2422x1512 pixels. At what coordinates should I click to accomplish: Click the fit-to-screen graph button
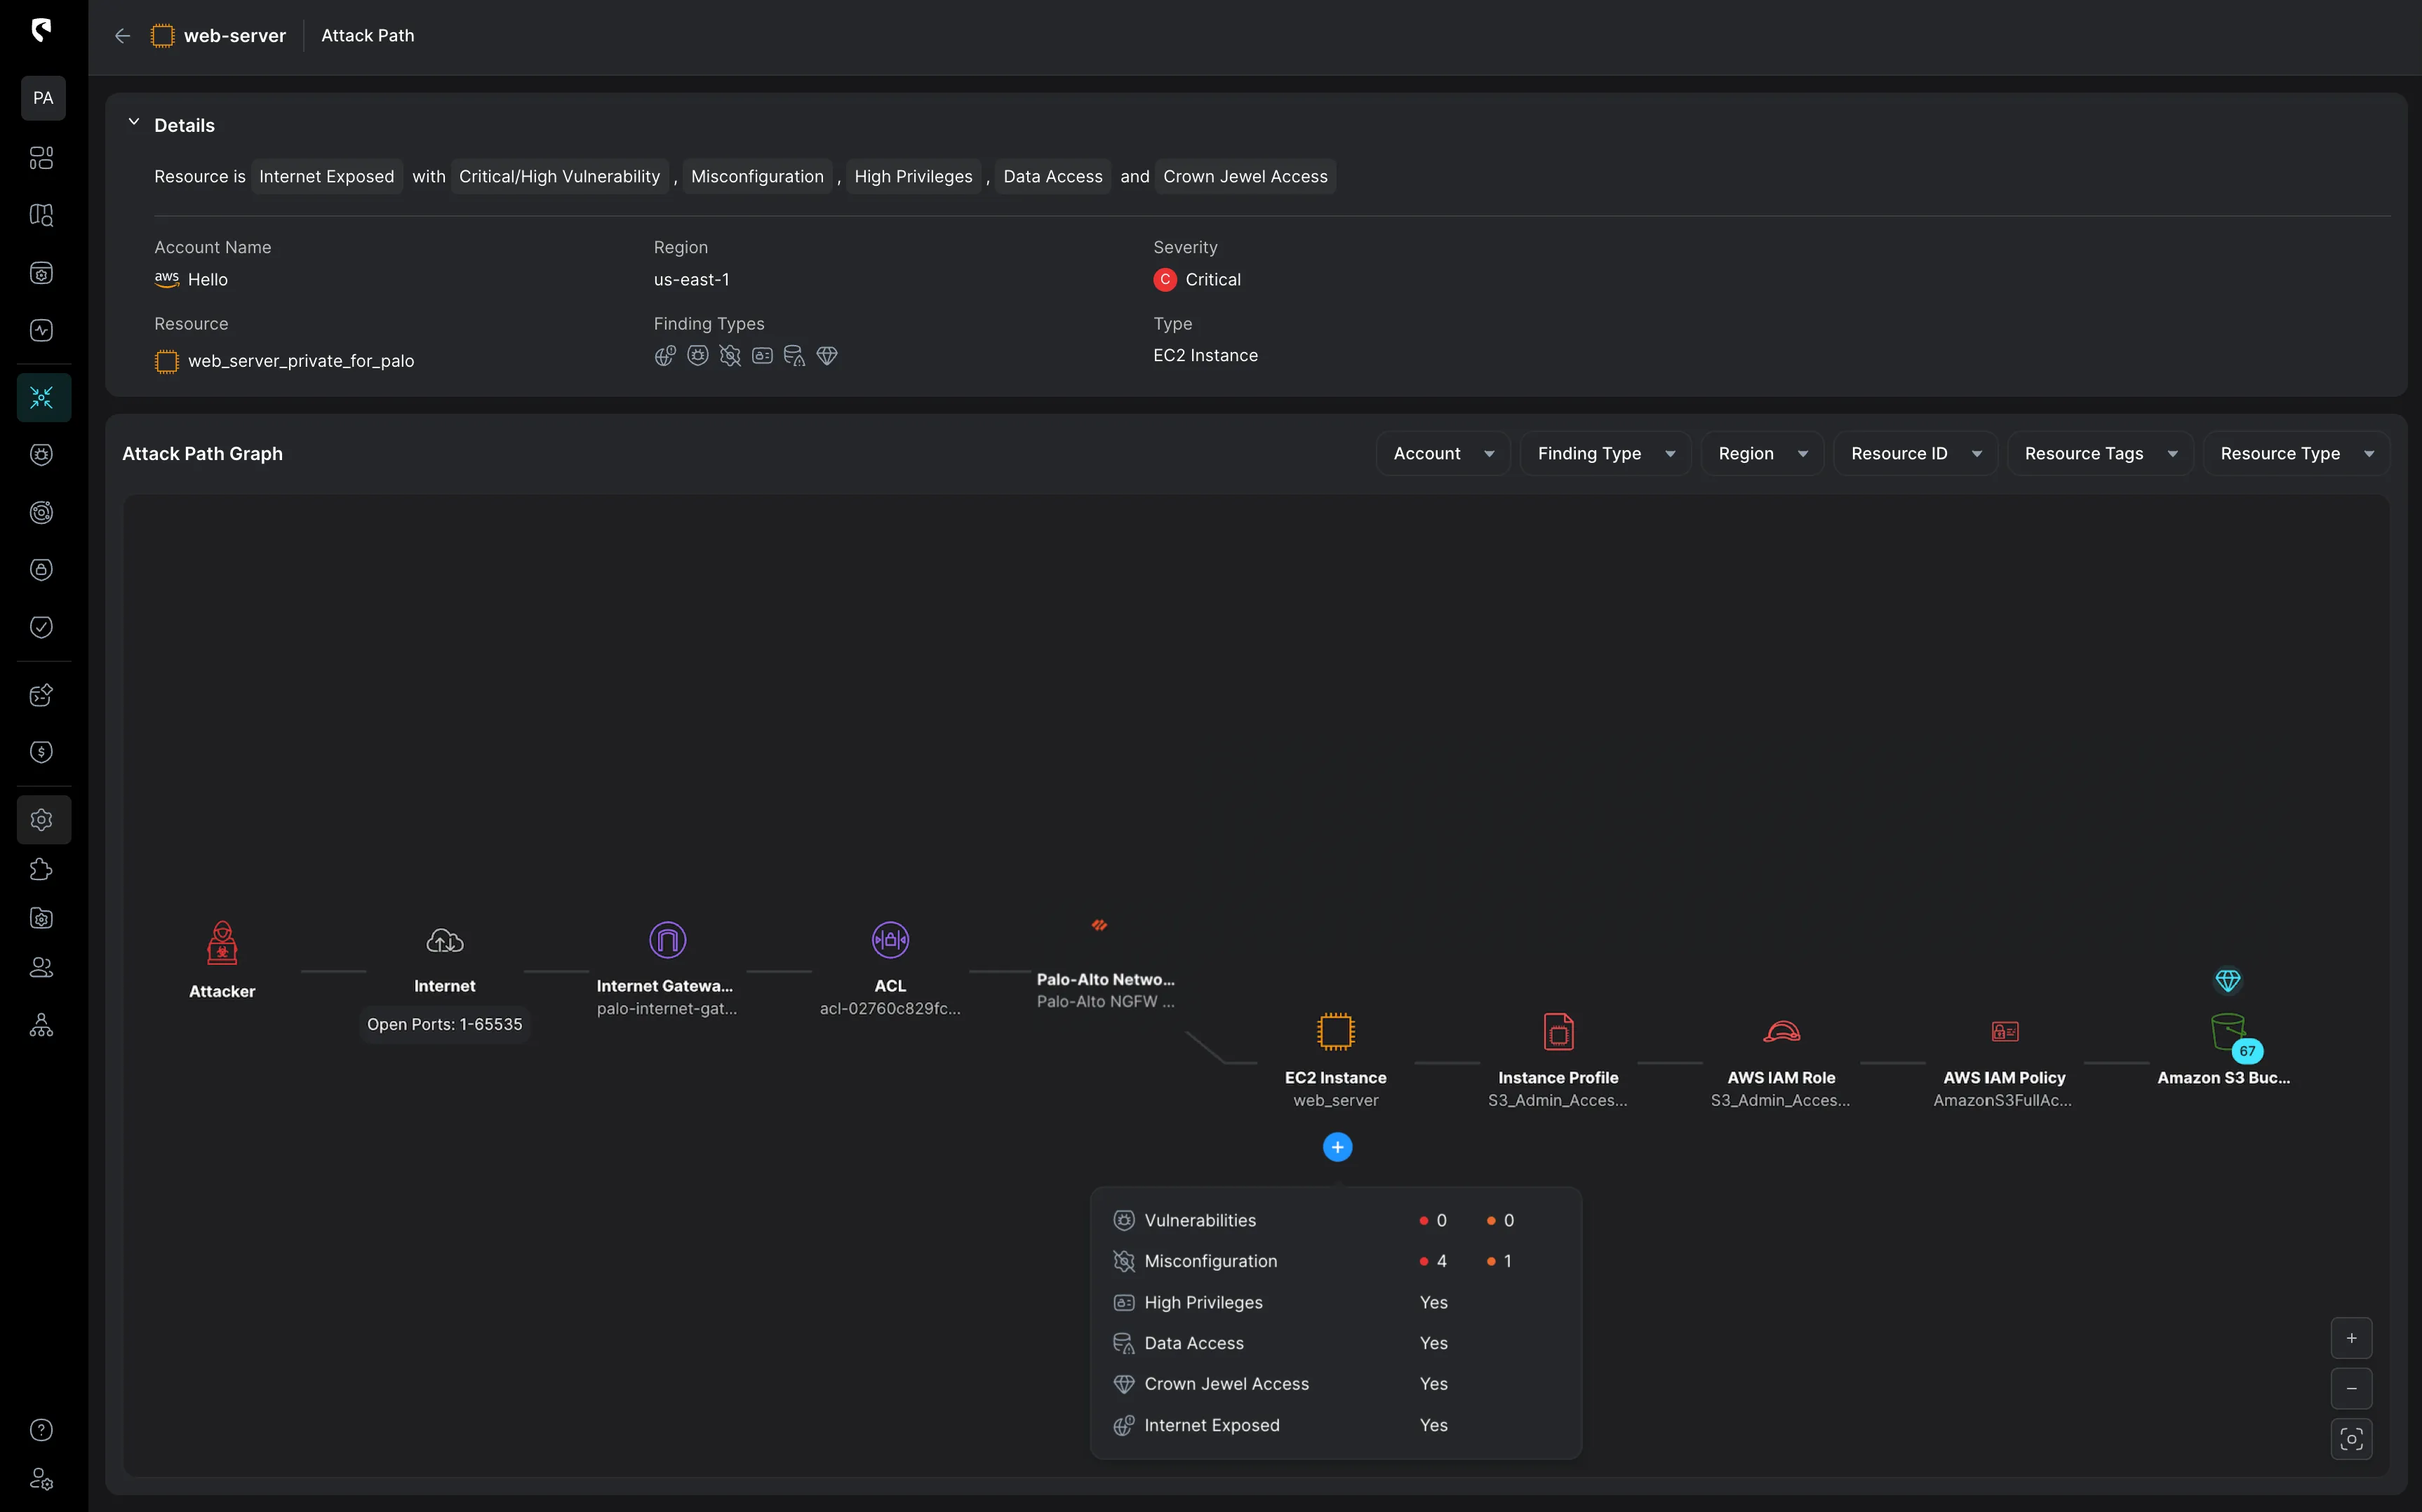click(2352, 1439)
